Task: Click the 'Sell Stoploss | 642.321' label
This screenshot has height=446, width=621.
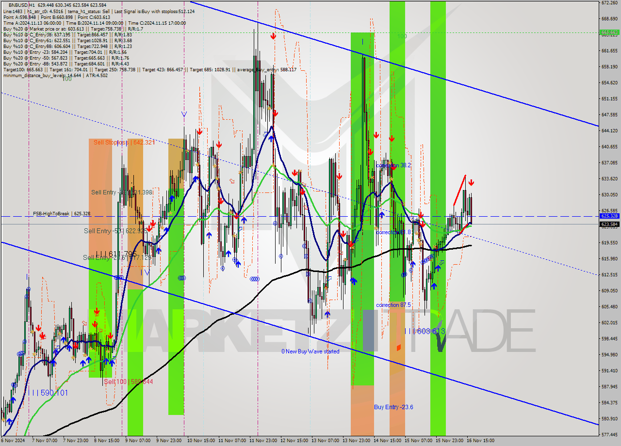Action: point(124,142)
